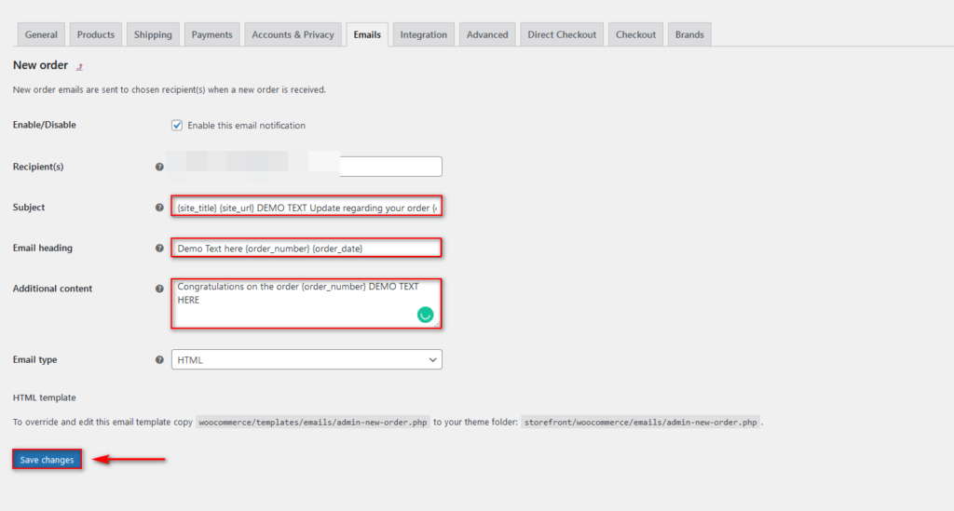Click the Save changes button
This screenshot has width=954, height=511.
[x=47, y=460]
